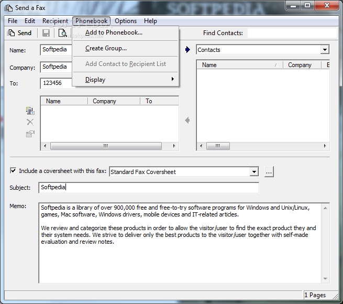
Task: Click the Company input field
Action: [x=56, y=67]
